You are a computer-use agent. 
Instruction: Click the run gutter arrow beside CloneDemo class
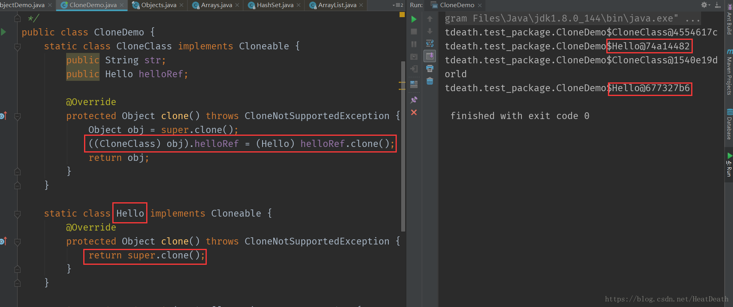coord(4,32)
